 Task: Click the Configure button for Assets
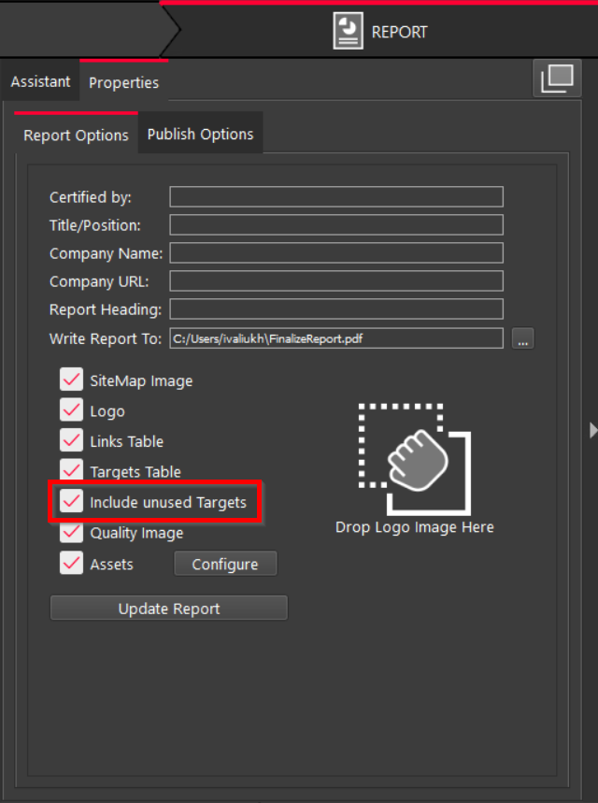coord(225,565)
